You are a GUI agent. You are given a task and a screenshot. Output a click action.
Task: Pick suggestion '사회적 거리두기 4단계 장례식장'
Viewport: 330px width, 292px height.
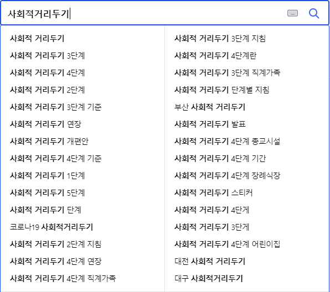point(228,175)
